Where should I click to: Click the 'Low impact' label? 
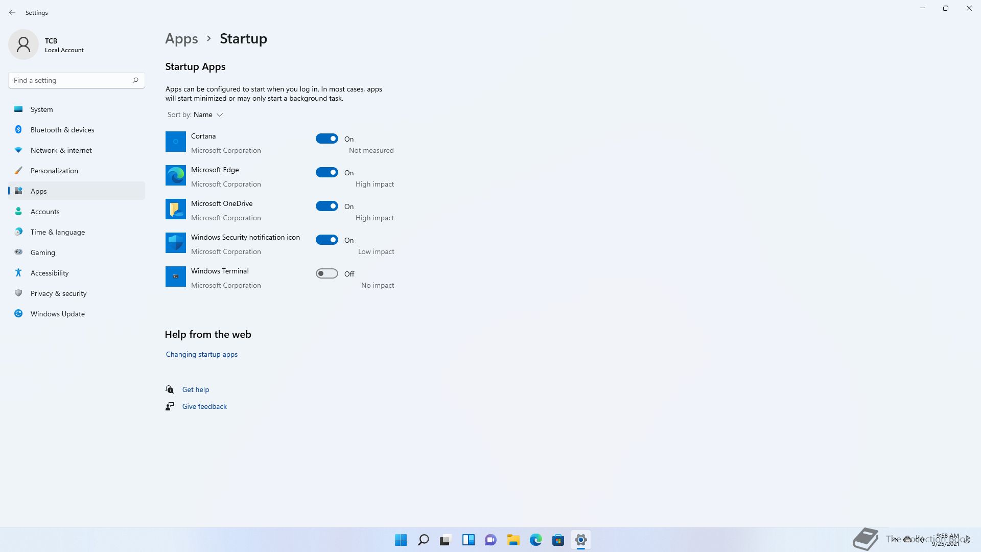(376, 251)
